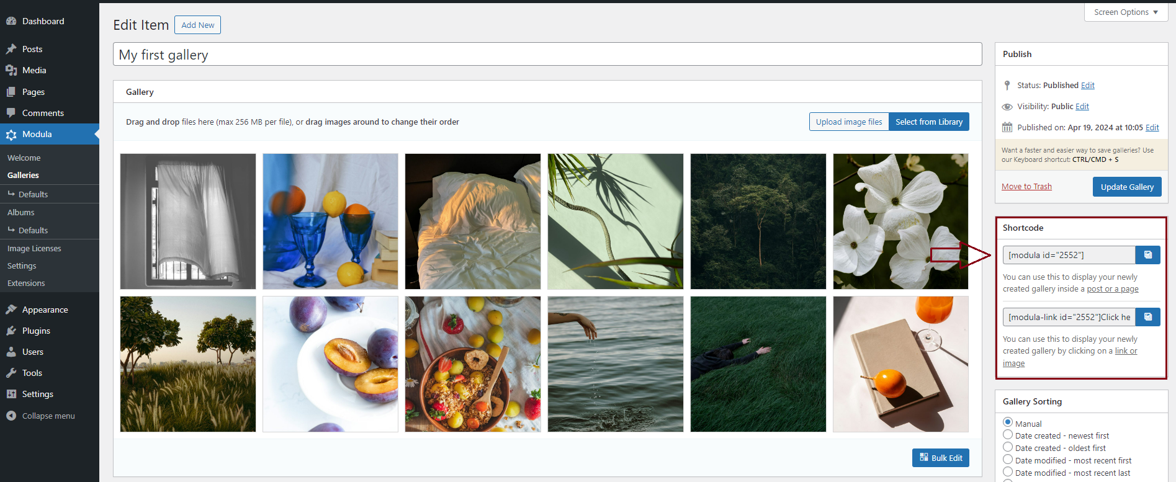
Task: Edit the Visibility setting
Action: 1082,107
